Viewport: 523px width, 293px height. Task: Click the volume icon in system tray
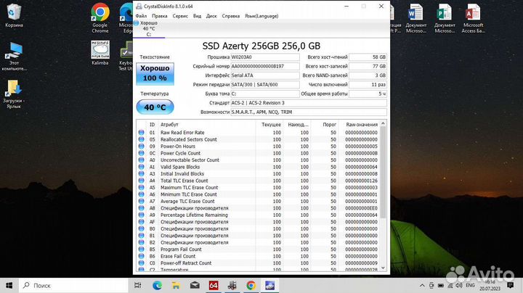(x=459, y=285)
